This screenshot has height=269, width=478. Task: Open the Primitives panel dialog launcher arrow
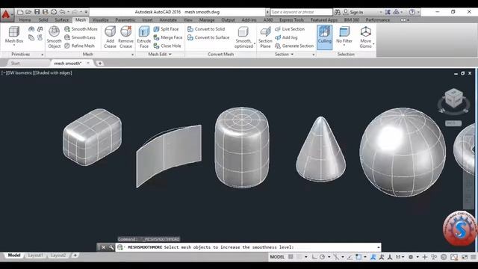tap(42, 55)
